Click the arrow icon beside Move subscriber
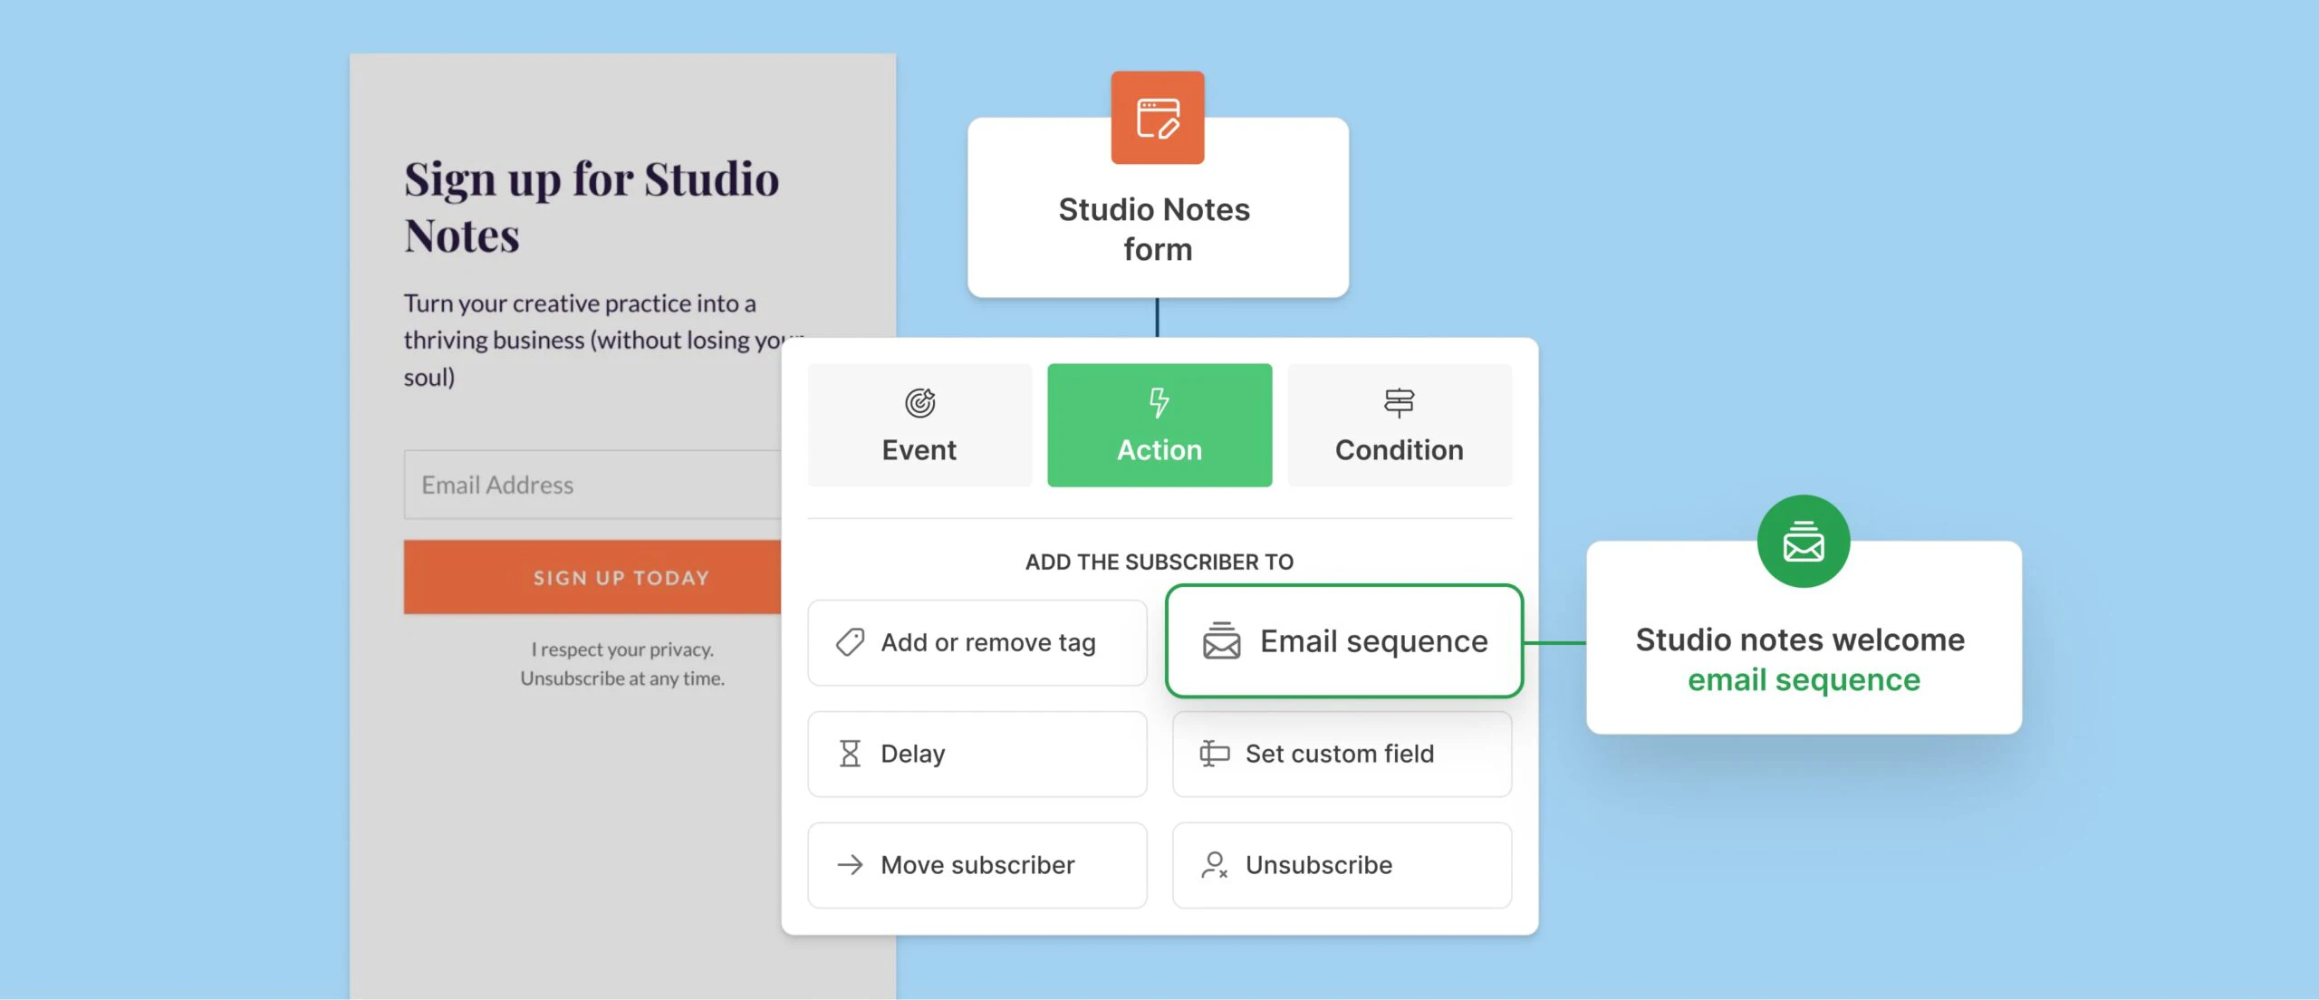Viewport: 2319px width, 1000px height. (850, 865)
